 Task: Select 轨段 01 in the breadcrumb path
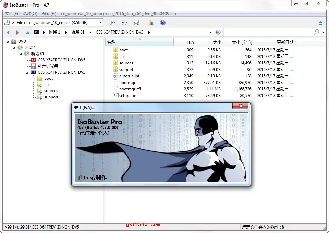(x=78, y=32)
